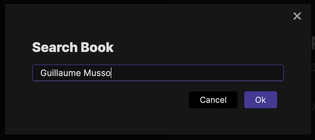Image resolution: width=315 pixels, height=140 pixels.
Task: Dismiss the modal using the X icon
Action: point(297,16)
